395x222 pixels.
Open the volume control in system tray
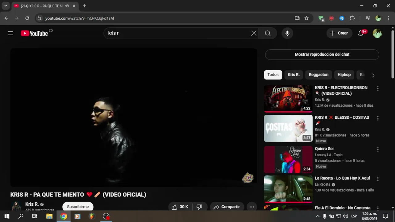pyautogui.click(x=345, y=216)
